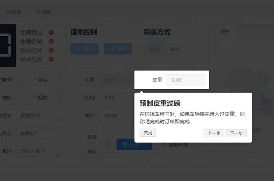Select 手动 weighing mode
Screen dimensions: 274x181
tap(154, 49)
